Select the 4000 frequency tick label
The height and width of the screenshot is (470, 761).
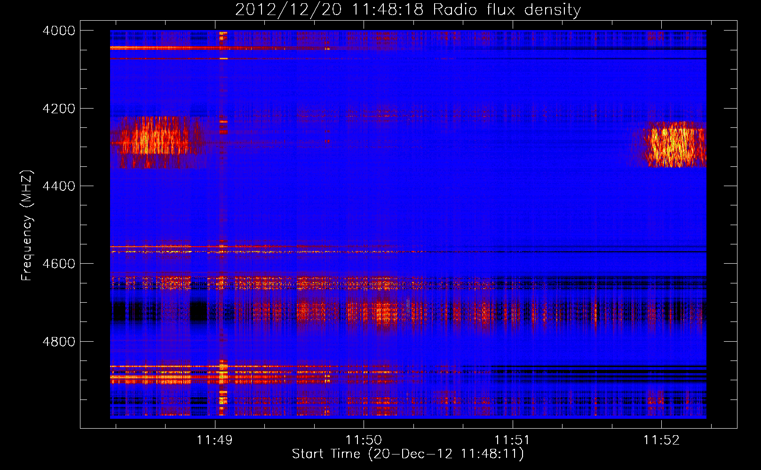[x=59, y=31]
